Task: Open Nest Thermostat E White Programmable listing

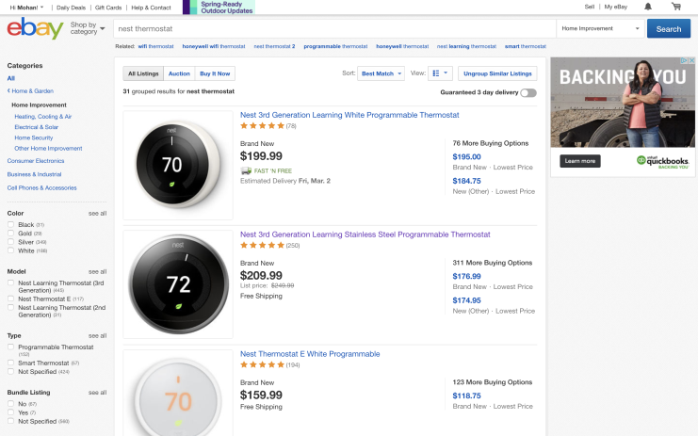Action: pos(310,354)
